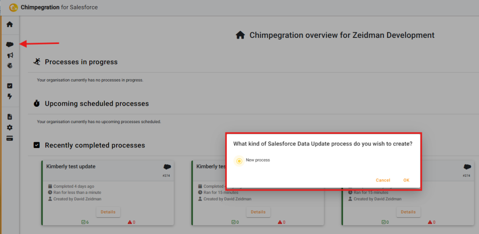Open the checkmark completed processes sidebar icon

(x=9, y=86)
